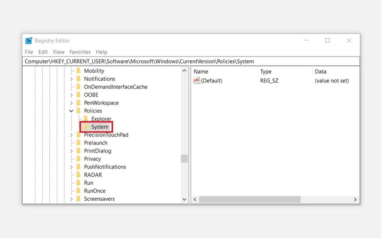Open the View menu
Image resolution: width=383 pixels, height=239 pixels.
(59, 52)
